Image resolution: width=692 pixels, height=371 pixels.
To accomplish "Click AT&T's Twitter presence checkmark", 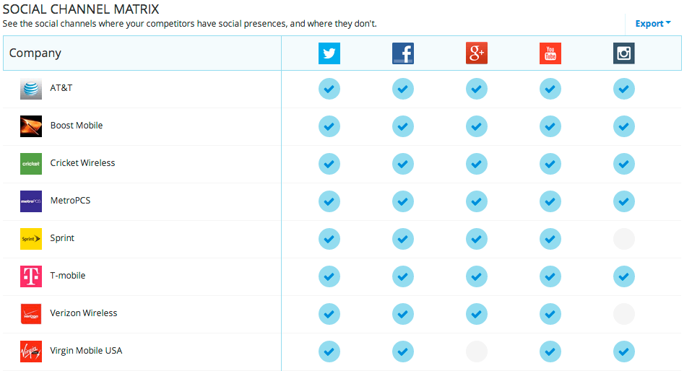I will 329,89.
